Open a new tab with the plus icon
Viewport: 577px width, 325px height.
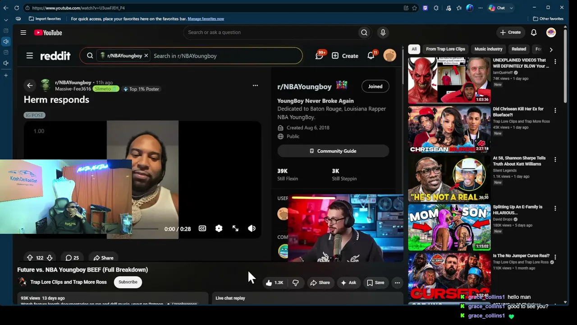coord(6,75)
